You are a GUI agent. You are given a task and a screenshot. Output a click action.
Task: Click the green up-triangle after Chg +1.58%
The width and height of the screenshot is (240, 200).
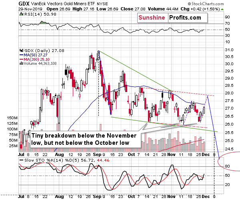(222, 9)
